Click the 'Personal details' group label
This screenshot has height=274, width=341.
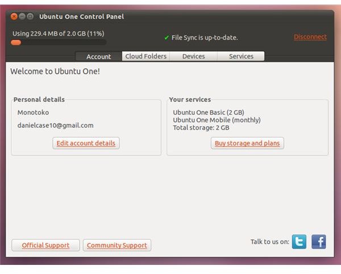(39, 99)
